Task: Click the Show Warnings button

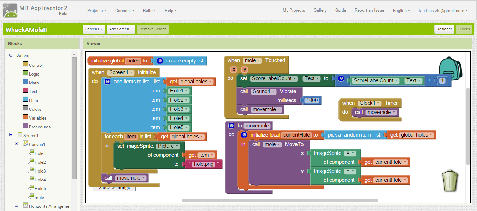Action: (x=114, y=188)
